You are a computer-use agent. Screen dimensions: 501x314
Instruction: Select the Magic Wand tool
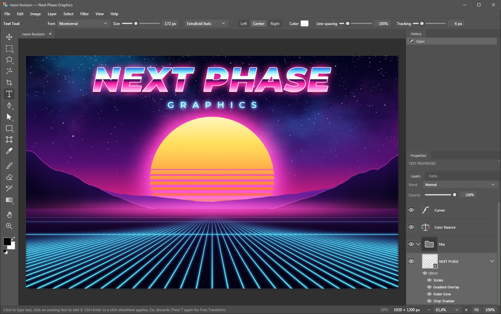pos(9,71)
